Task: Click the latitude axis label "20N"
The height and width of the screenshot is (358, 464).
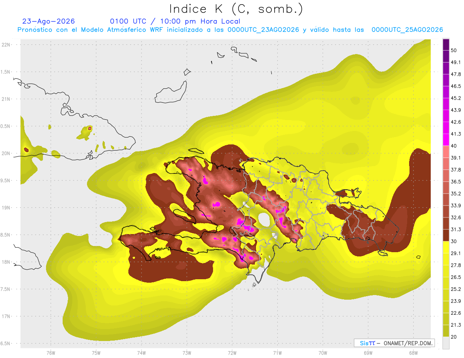Action: click(6, 153)
